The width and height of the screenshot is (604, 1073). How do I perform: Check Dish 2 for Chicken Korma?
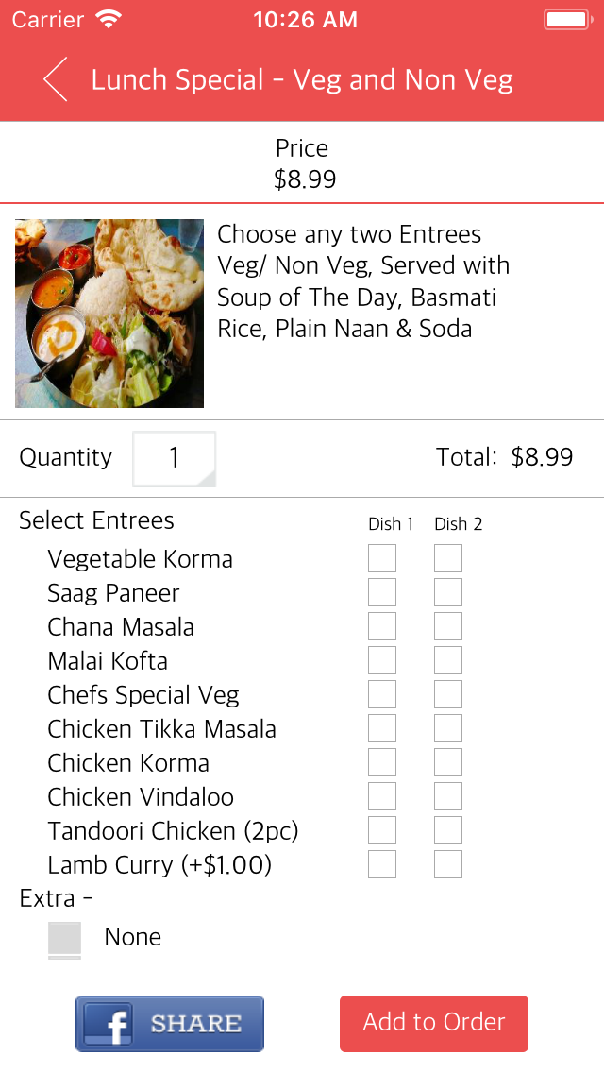click(448, 763)
